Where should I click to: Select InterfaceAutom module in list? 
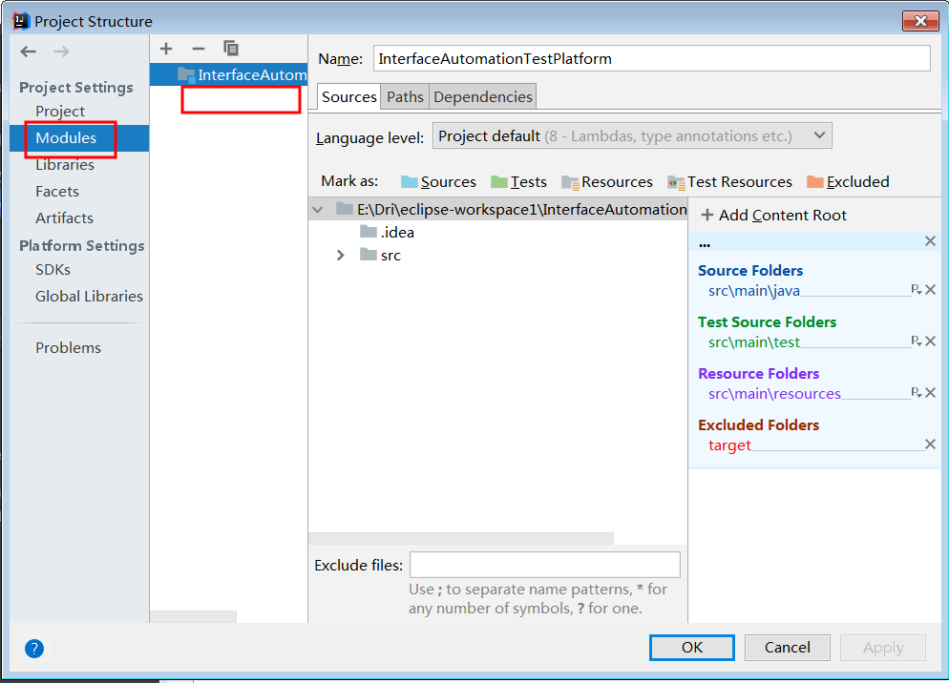coord(229,74)
